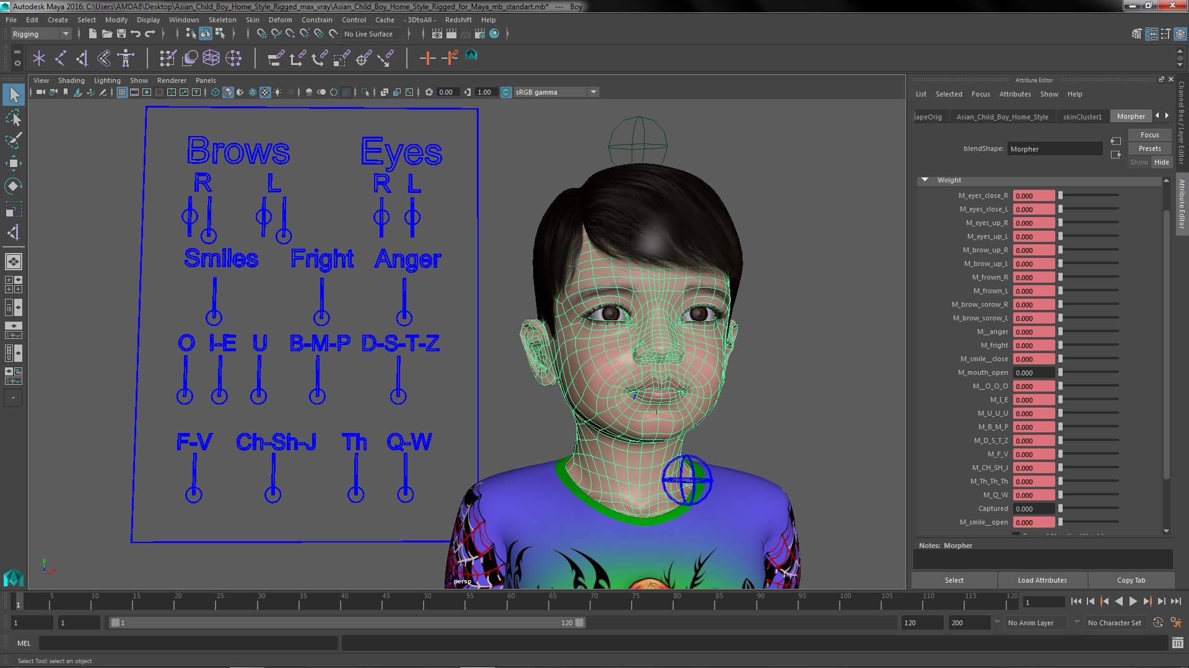This screenshot has height=668, width=1189.
Task: Click the M_eyes_close_R weight slider handle
Action: [1060, 195]
